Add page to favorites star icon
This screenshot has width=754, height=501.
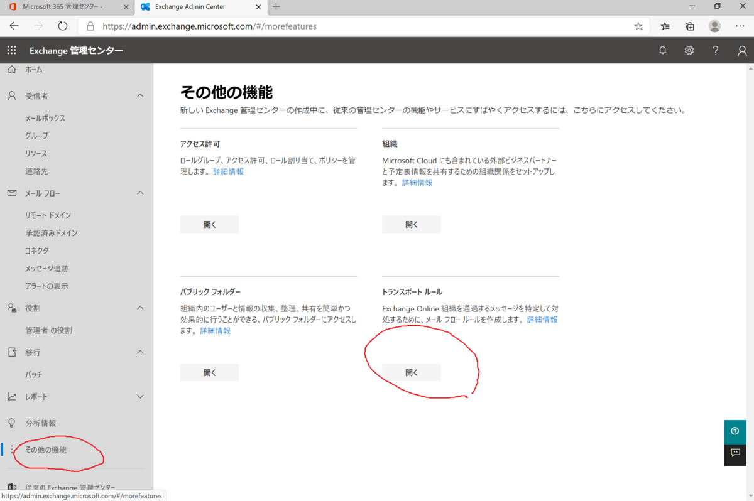point(638,26)
